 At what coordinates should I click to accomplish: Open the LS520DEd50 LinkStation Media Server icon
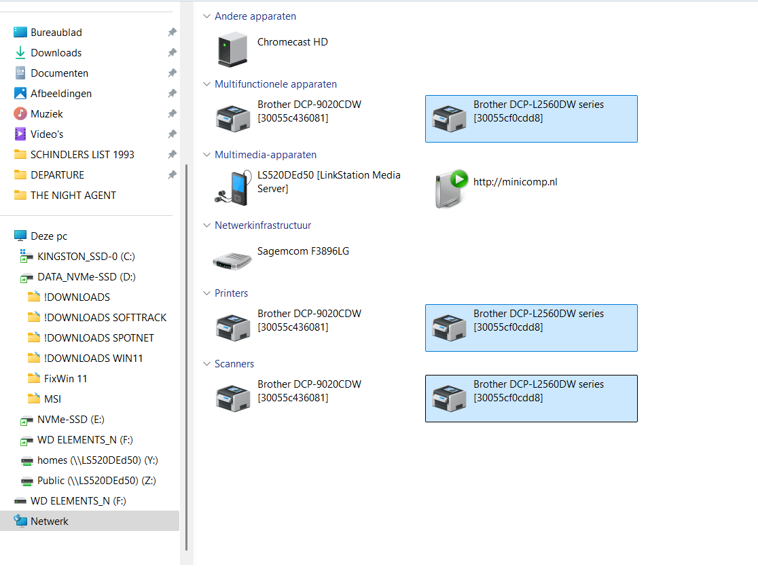[233, 188]
